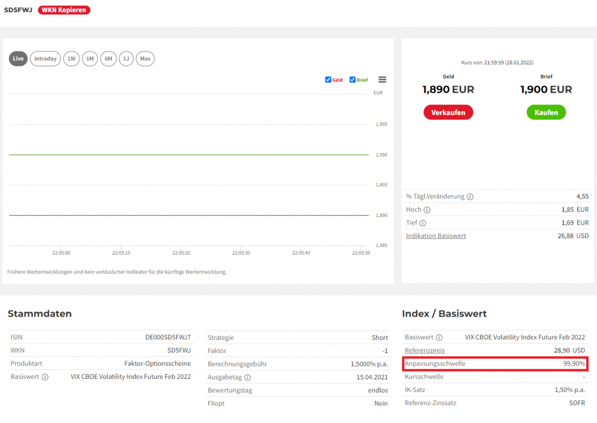The width and height of the screenshot is (597, 423).
Task: Open the chart hamburger menu
Action: [x=383, y=79]
